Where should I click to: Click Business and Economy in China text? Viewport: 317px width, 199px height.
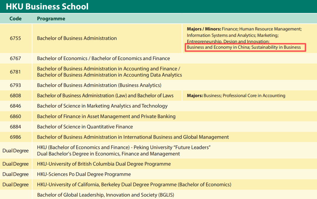click(218, 47)
